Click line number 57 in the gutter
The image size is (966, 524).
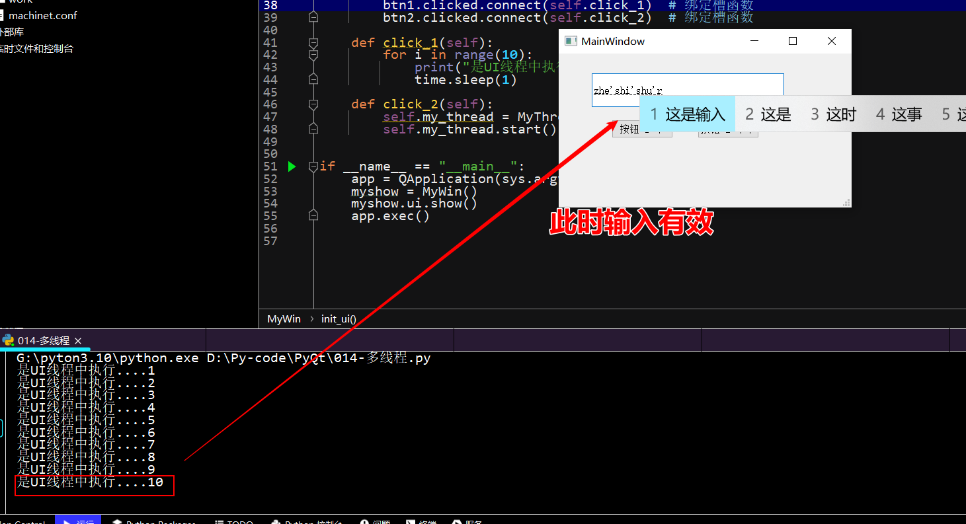click(270, 241)
